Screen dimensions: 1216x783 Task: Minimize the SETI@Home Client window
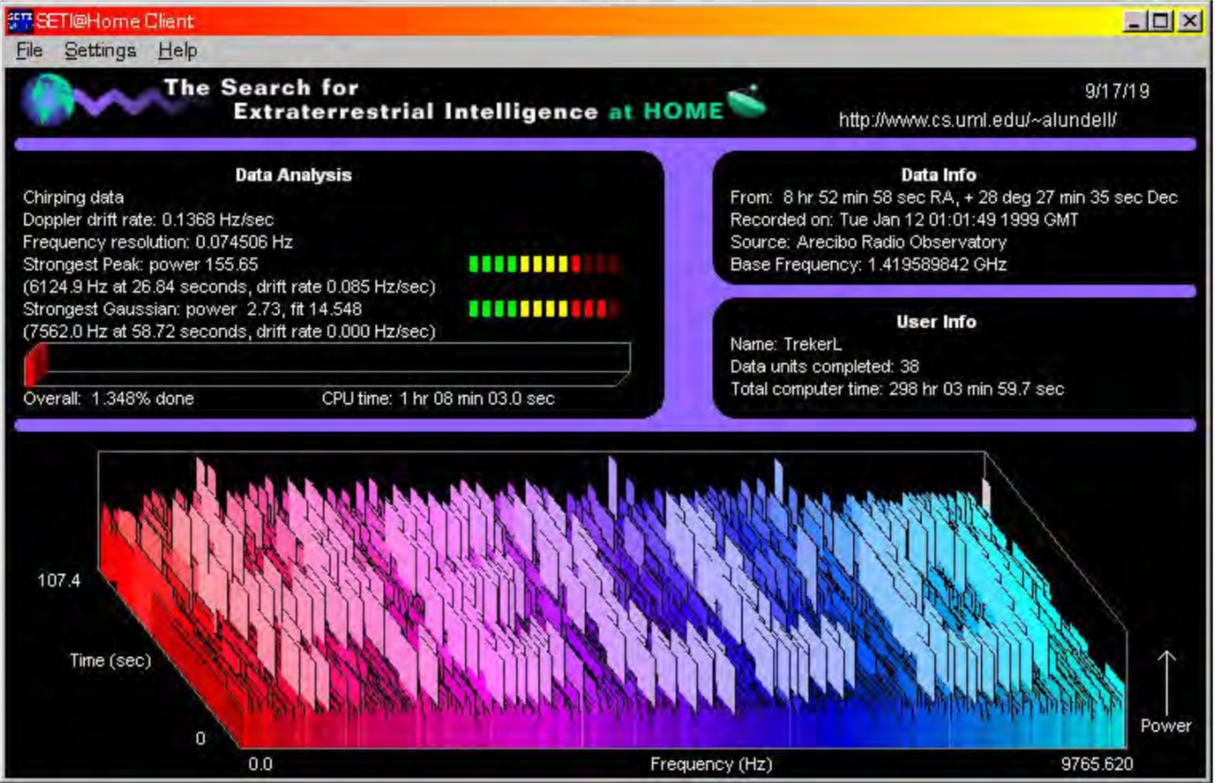(1136, 21)
